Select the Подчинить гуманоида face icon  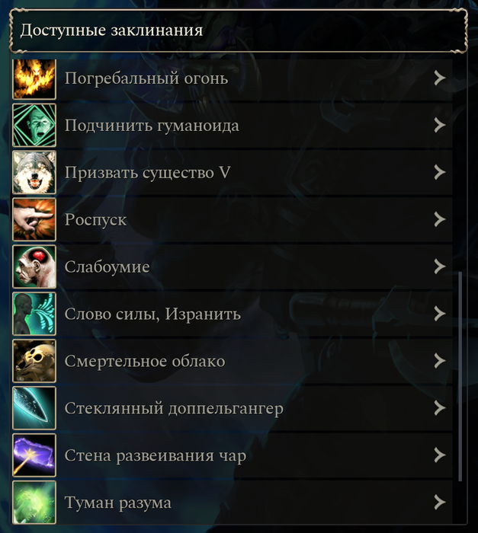coord(34,126)
